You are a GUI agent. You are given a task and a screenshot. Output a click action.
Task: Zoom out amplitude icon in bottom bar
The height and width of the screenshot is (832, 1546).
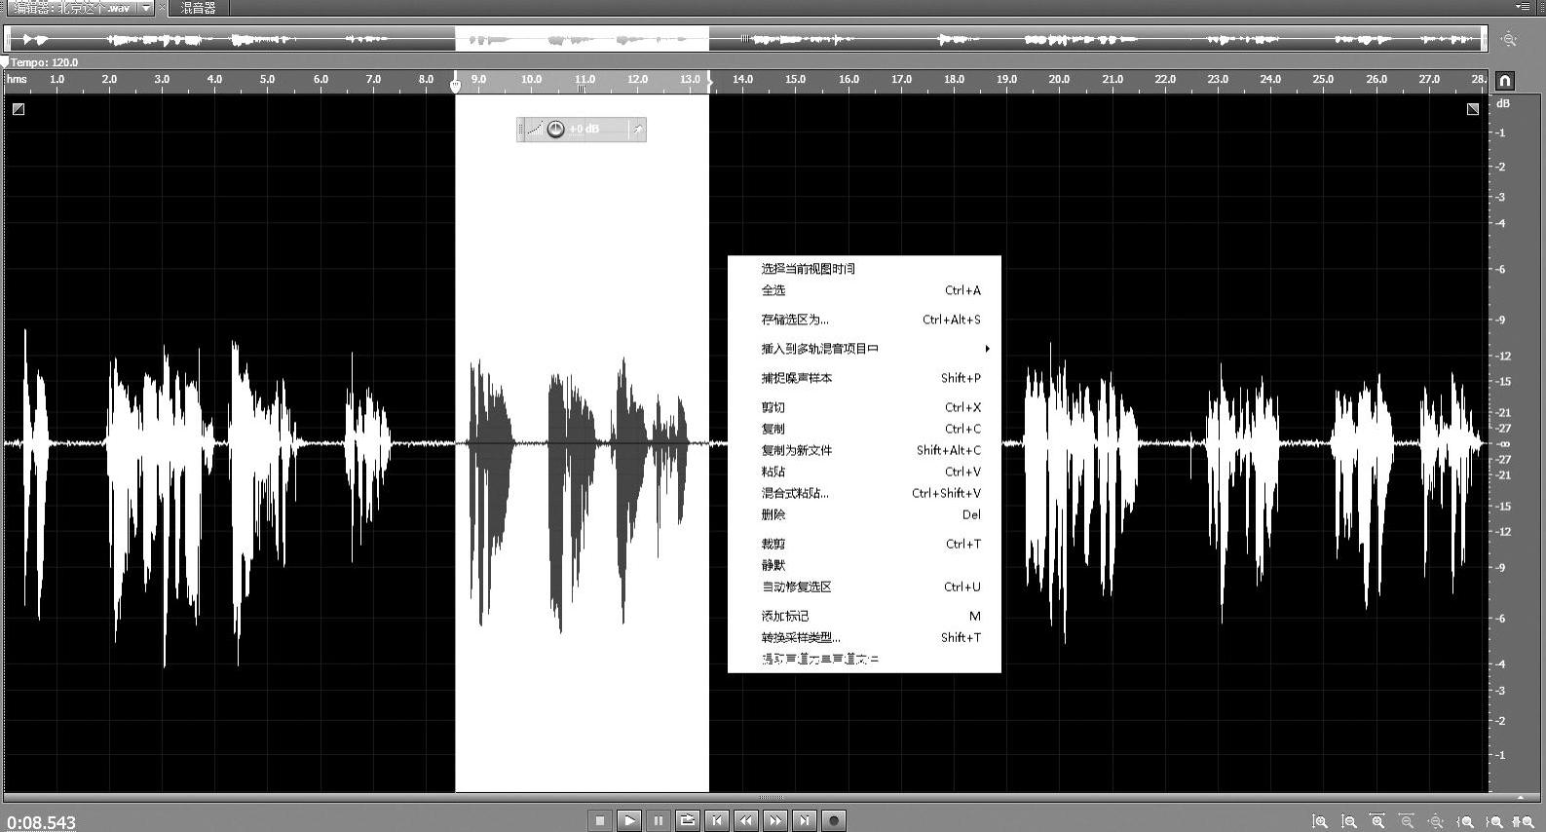click(x=1349, y=821)
